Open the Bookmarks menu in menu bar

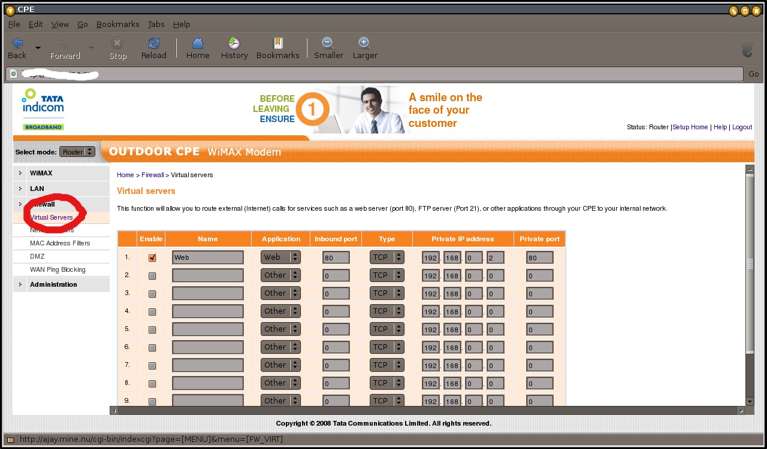118,24
